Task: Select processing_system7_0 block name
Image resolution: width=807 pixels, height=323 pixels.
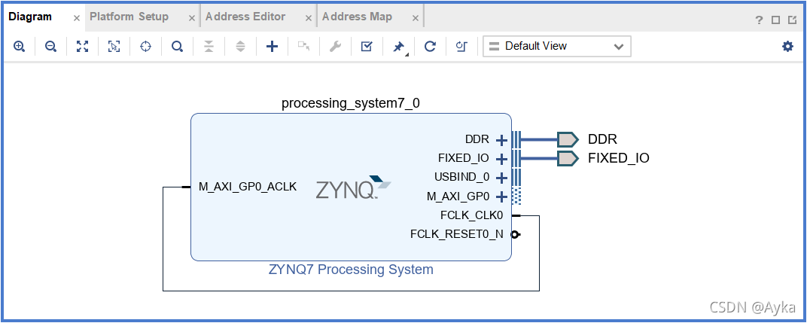Action: pyautogui.click(x=351, y=104)
